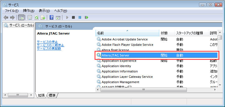Select the Application Identity service
The height and width of the screenshot is (107, 225).
coord(157,66)
